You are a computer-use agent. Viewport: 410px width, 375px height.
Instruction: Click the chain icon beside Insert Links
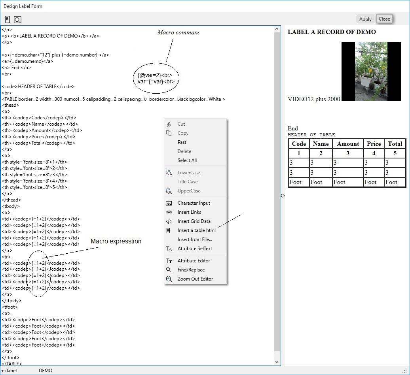click(x=169, y=212)
